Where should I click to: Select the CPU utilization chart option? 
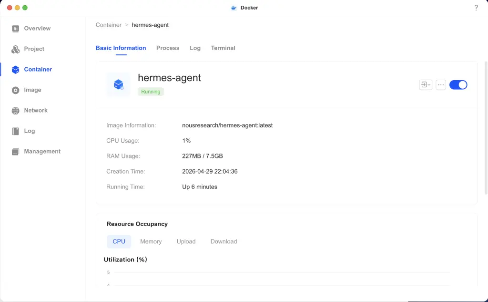coord(119,241)
